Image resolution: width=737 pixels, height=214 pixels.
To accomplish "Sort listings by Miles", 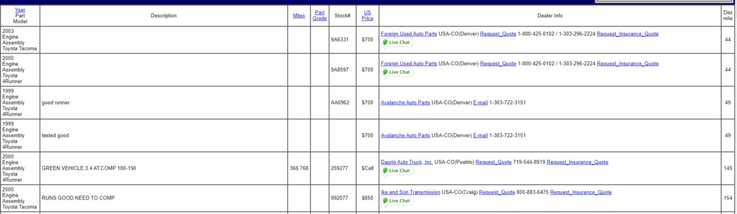I will (299, 16).
